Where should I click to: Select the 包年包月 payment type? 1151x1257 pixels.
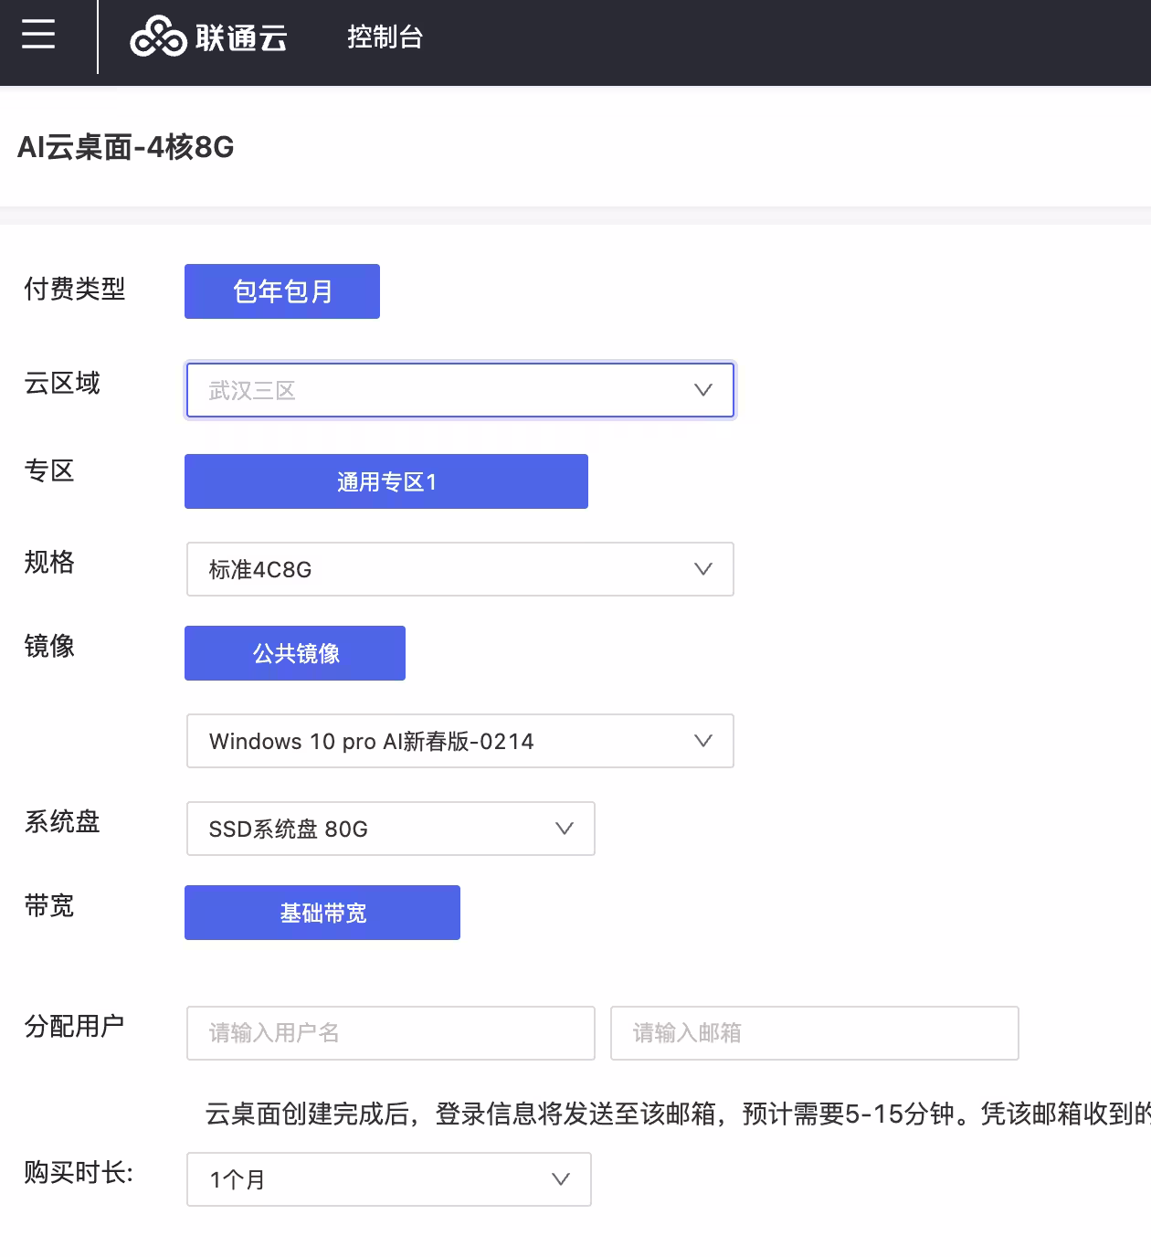pos(281,290)
